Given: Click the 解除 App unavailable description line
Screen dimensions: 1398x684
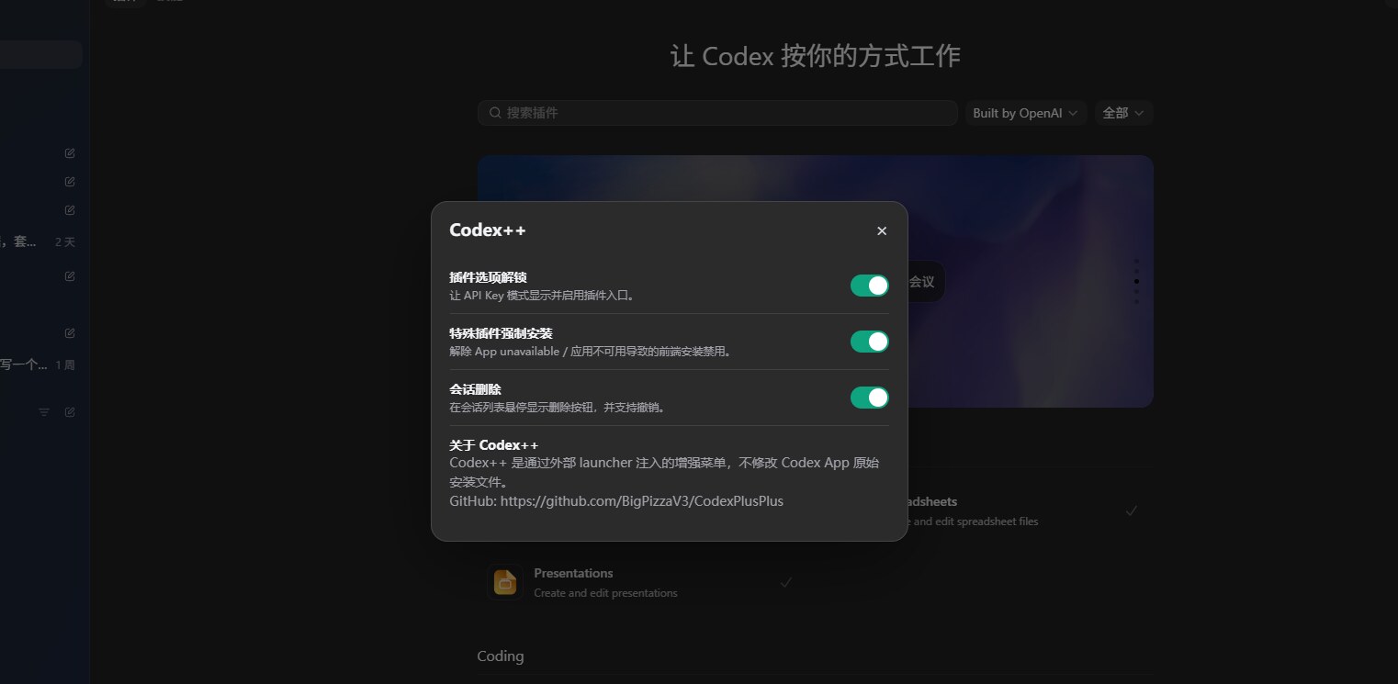Looking at the screenshot, I should pos(592,352).
